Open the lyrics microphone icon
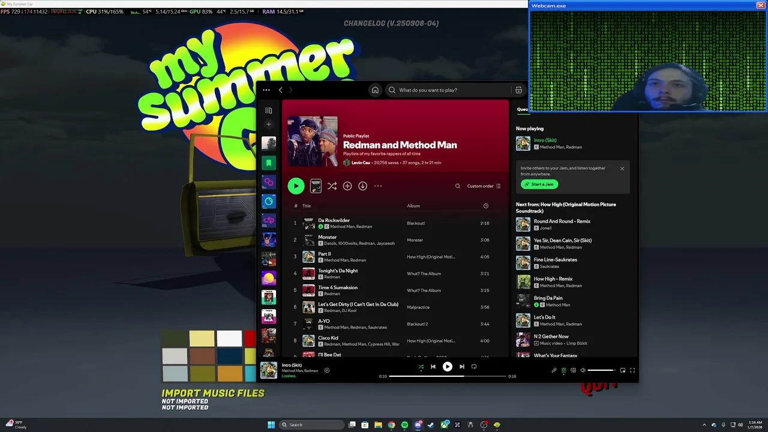768x432 pixels. (x=554, y=370)
